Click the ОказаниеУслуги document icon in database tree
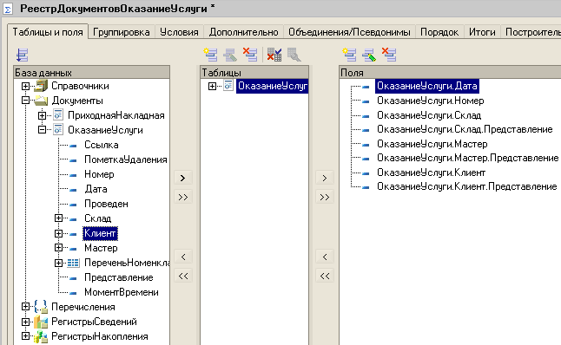Viewport: 561px width, 345px height. (58, 130)
